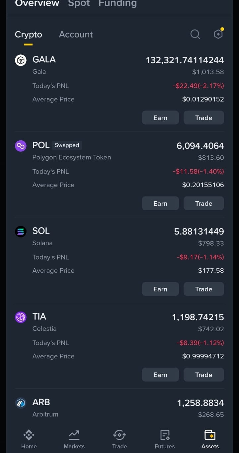Tap the SOL coin logo
The height and width of the screenshot is (453, 239).
[x=21, y=232]
